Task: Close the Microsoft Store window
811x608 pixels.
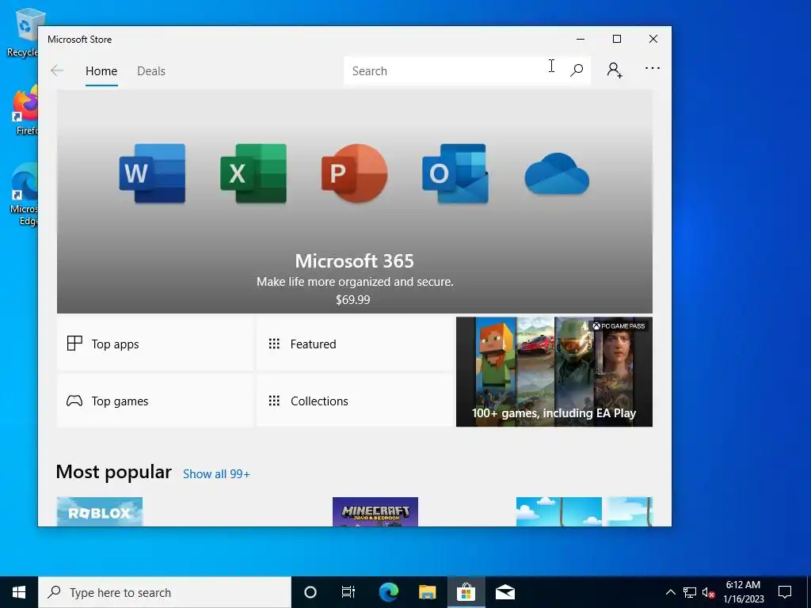Action: pos(653,39)
